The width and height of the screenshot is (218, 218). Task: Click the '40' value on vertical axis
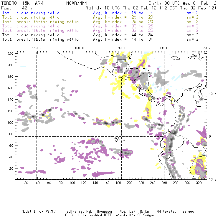(11, 157)
